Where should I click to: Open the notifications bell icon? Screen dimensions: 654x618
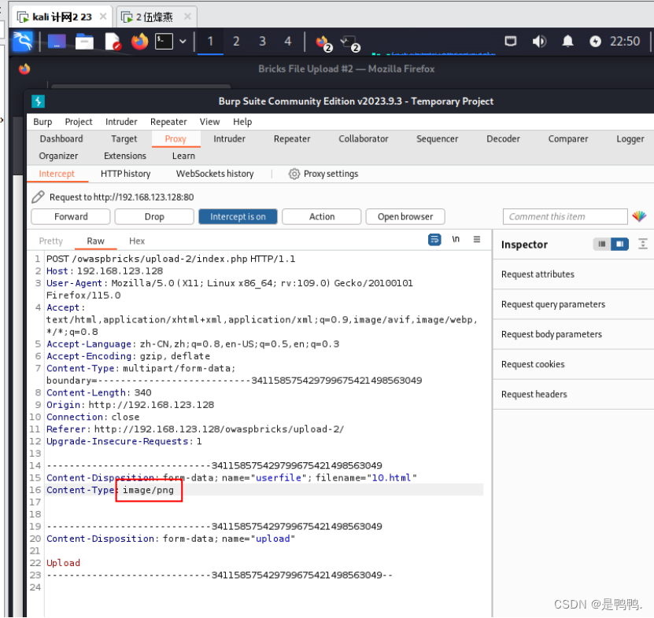click(567, 41)
